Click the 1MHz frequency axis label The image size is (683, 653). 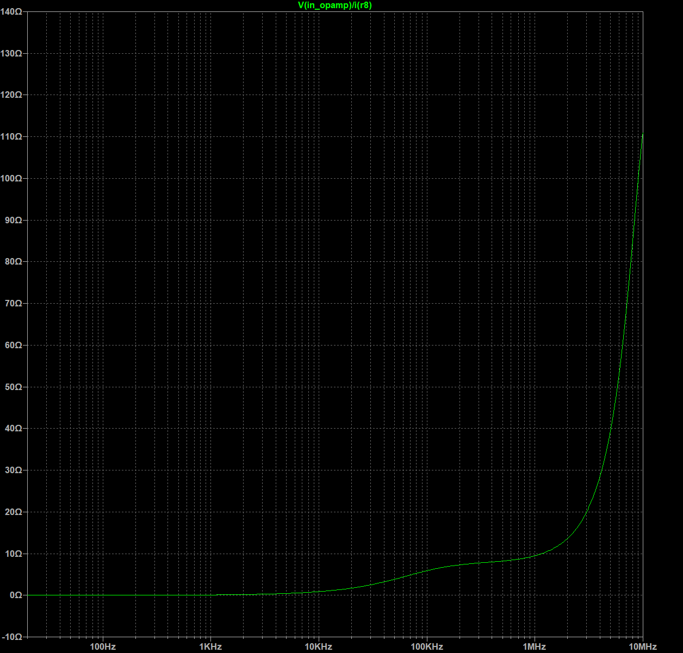(535, 646)
